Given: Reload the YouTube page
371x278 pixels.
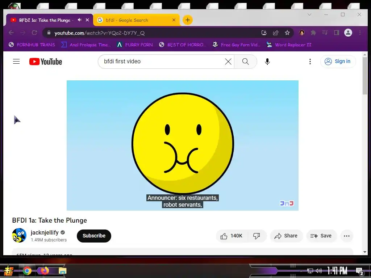Looking at the screenshot, I should (34, 33).
